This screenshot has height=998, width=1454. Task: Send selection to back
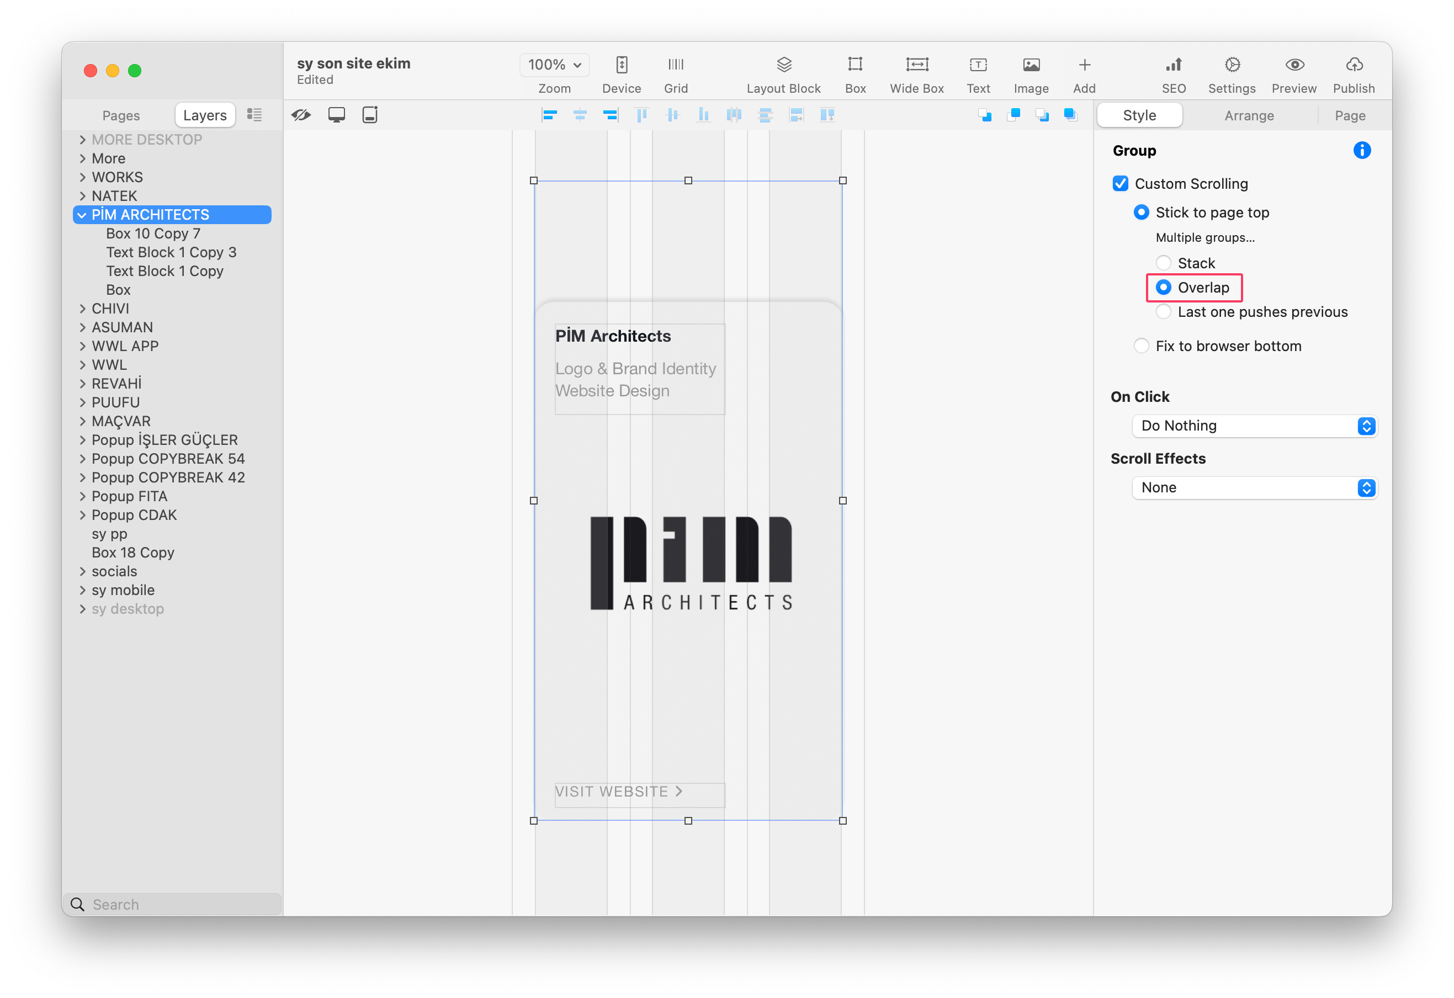tap(1041, 115)
